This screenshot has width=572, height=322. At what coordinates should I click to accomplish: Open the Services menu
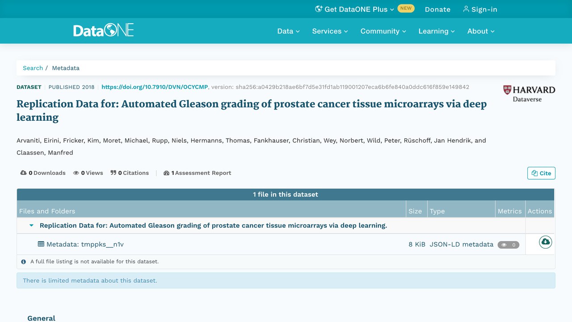(x=330, y=31)
